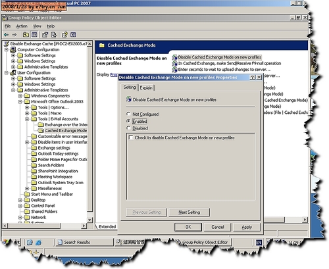This screenshot has height=269, width=329.
Task: Click the tree pane horizontal scrollbar right arrow
Action: 84,226
